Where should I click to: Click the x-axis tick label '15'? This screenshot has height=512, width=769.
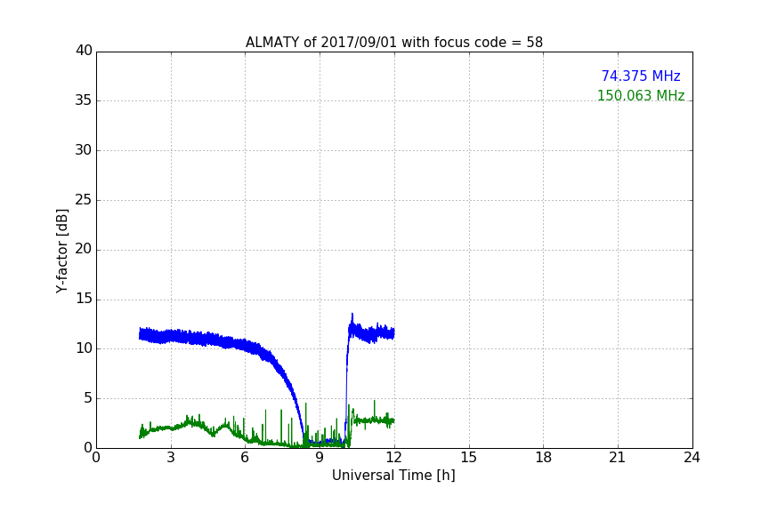tap(469, 458)
